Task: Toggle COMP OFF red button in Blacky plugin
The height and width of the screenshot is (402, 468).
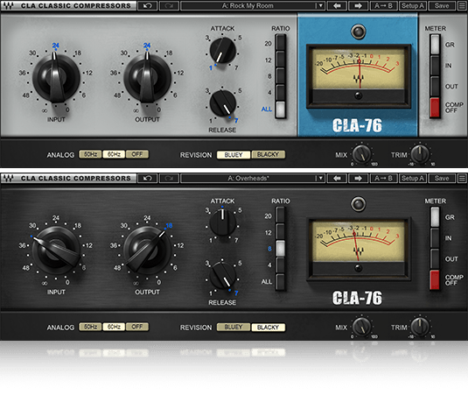Action: pos(435,279)
